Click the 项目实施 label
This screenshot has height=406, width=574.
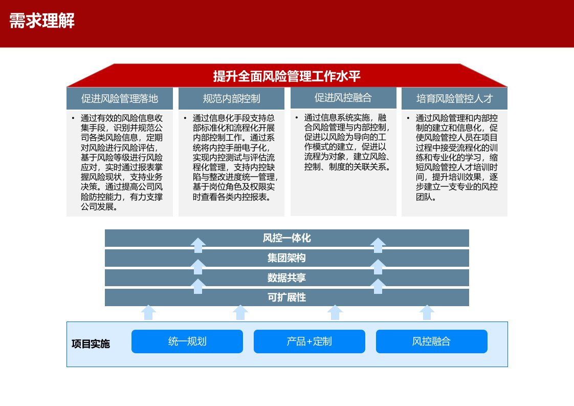point(91,344)
